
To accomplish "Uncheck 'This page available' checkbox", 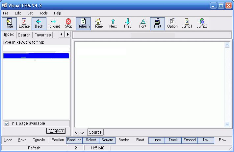I will pos(6,123).
